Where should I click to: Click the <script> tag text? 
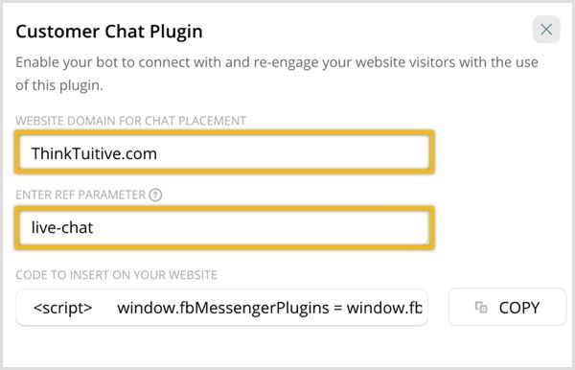[62, 308]
